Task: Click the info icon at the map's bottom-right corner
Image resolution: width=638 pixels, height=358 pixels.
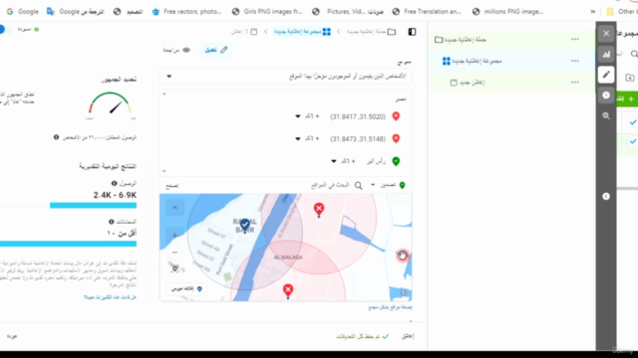Action: (x=403, y=292)
